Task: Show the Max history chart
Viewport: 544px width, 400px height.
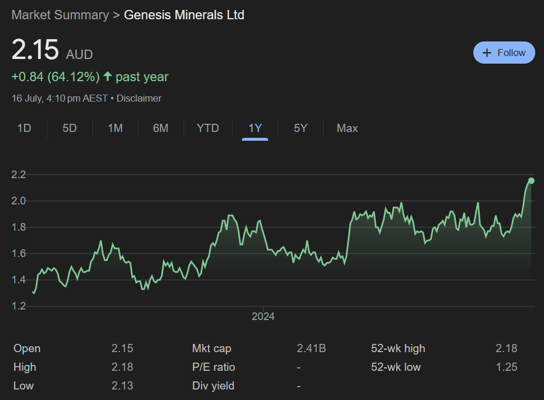Action: pos(347,128)
